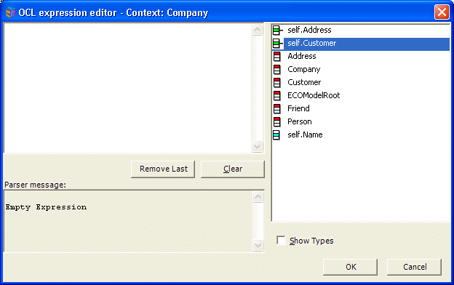Click the red class icon beside ECOModelRoot
Screen dimensions: 454x285
click(x=276, y=95)
